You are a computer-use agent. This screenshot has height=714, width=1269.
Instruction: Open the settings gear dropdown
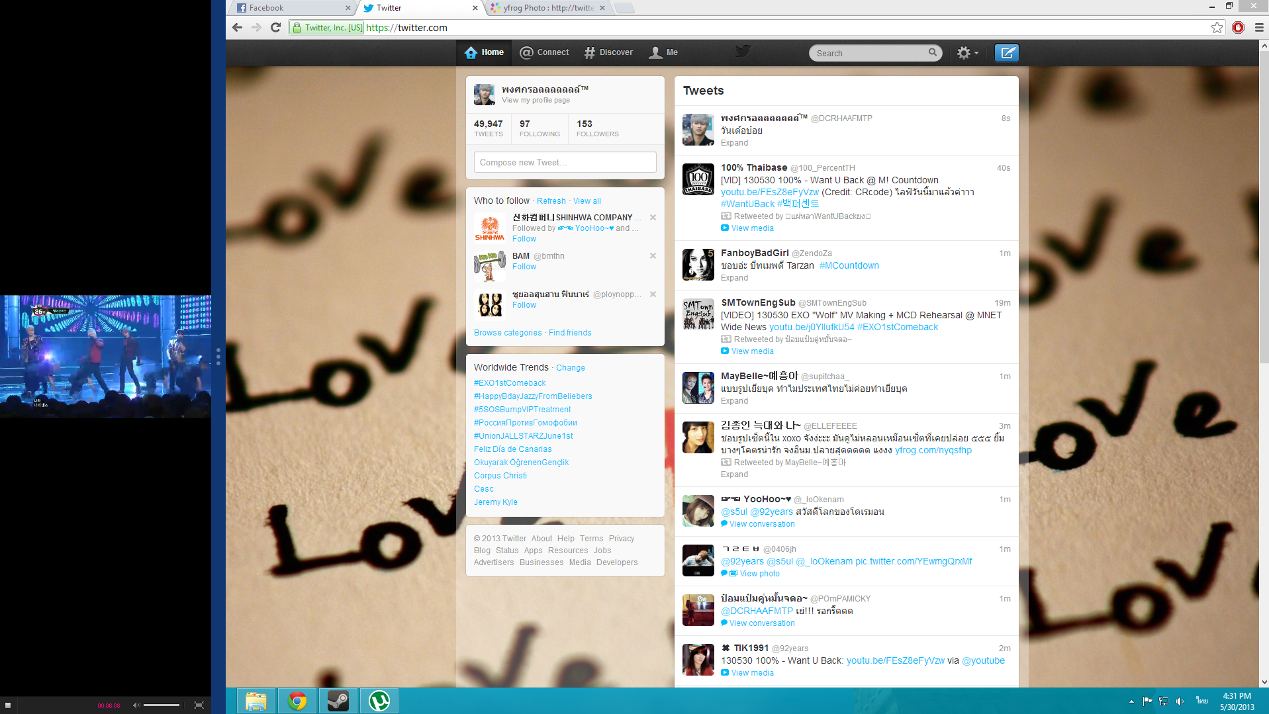pos(967,53)
